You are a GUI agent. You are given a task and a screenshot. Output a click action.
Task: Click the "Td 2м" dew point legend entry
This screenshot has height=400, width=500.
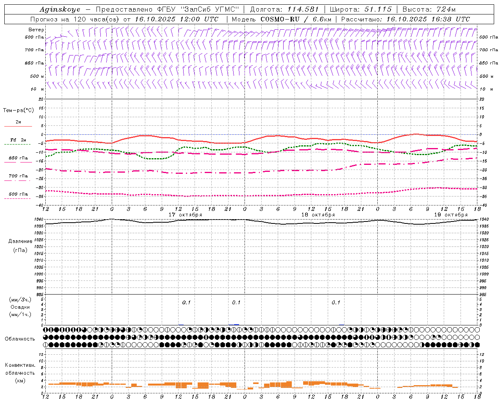(x=18, y=140)
